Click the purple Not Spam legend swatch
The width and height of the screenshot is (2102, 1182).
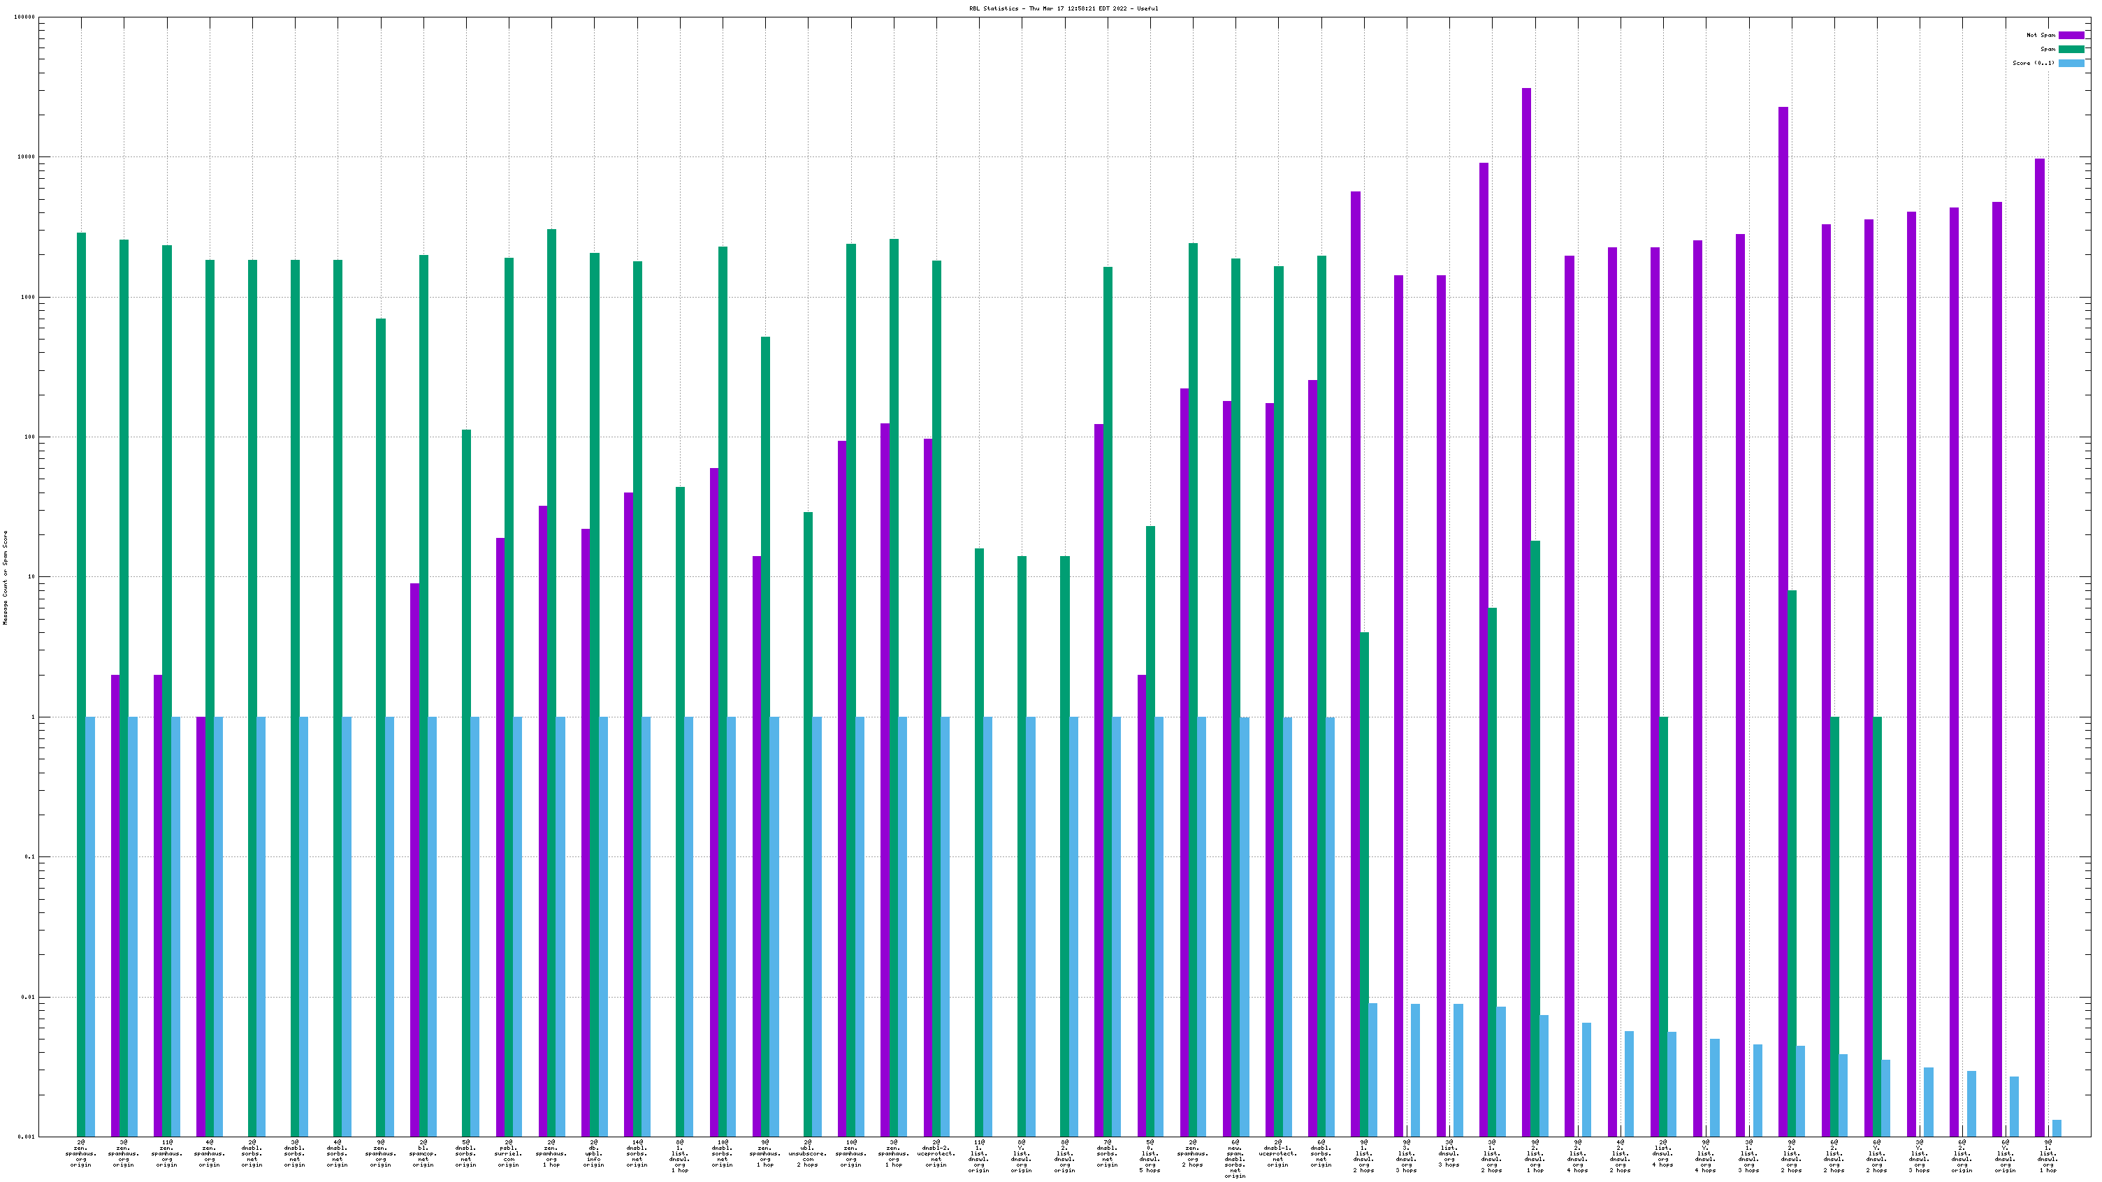[x=2071, y=35]
